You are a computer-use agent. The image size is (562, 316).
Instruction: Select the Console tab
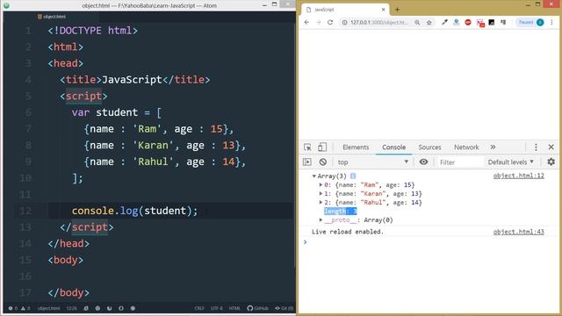click(x=393, y=147)
